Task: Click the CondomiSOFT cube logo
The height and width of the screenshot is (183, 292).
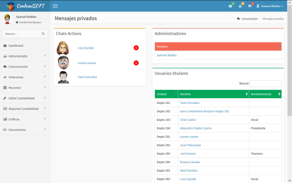Action: coord(10,6)
